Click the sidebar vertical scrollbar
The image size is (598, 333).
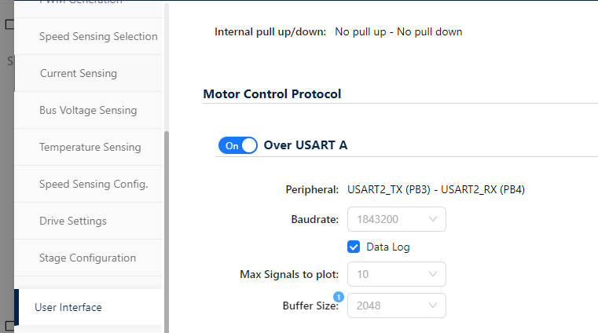click(x=166, y=228)
